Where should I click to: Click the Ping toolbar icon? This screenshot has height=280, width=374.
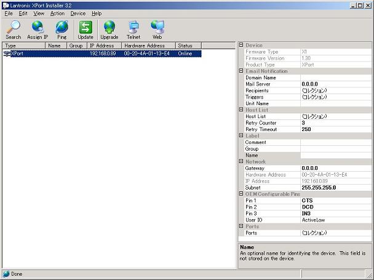tap(62, 30)
